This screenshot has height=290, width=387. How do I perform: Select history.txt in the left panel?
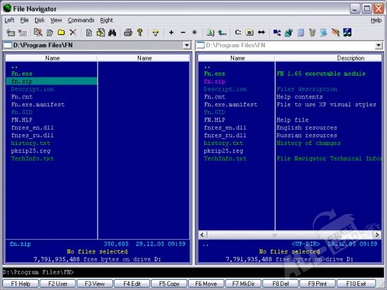(30, 143)
